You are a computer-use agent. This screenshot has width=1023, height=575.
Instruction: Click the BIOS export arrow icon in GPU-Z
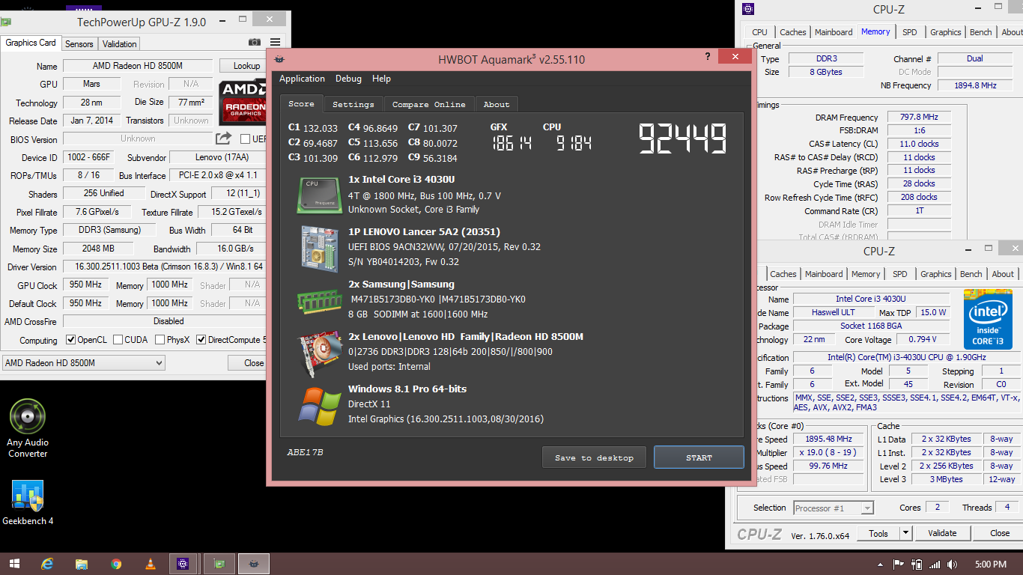point(223,139)
